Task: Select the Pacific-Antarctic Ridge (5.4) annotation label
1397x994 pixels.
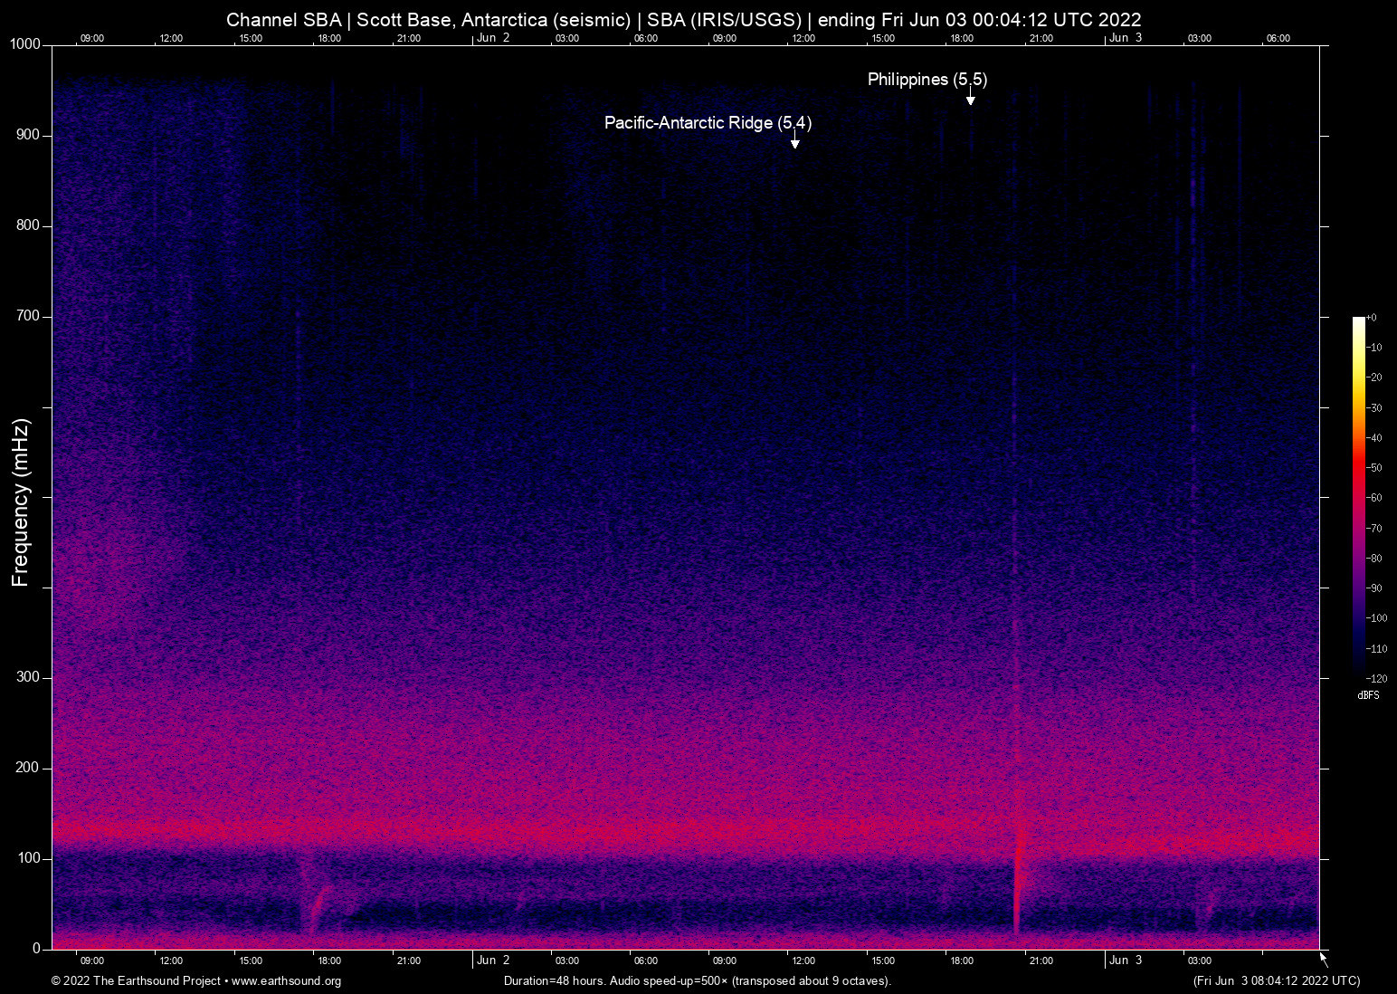Action: (x=708, y=123)
